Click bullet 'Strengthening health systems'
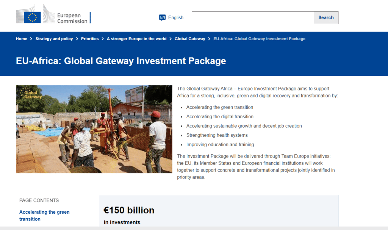Screen dimensions: 388x230 [217, 135]
